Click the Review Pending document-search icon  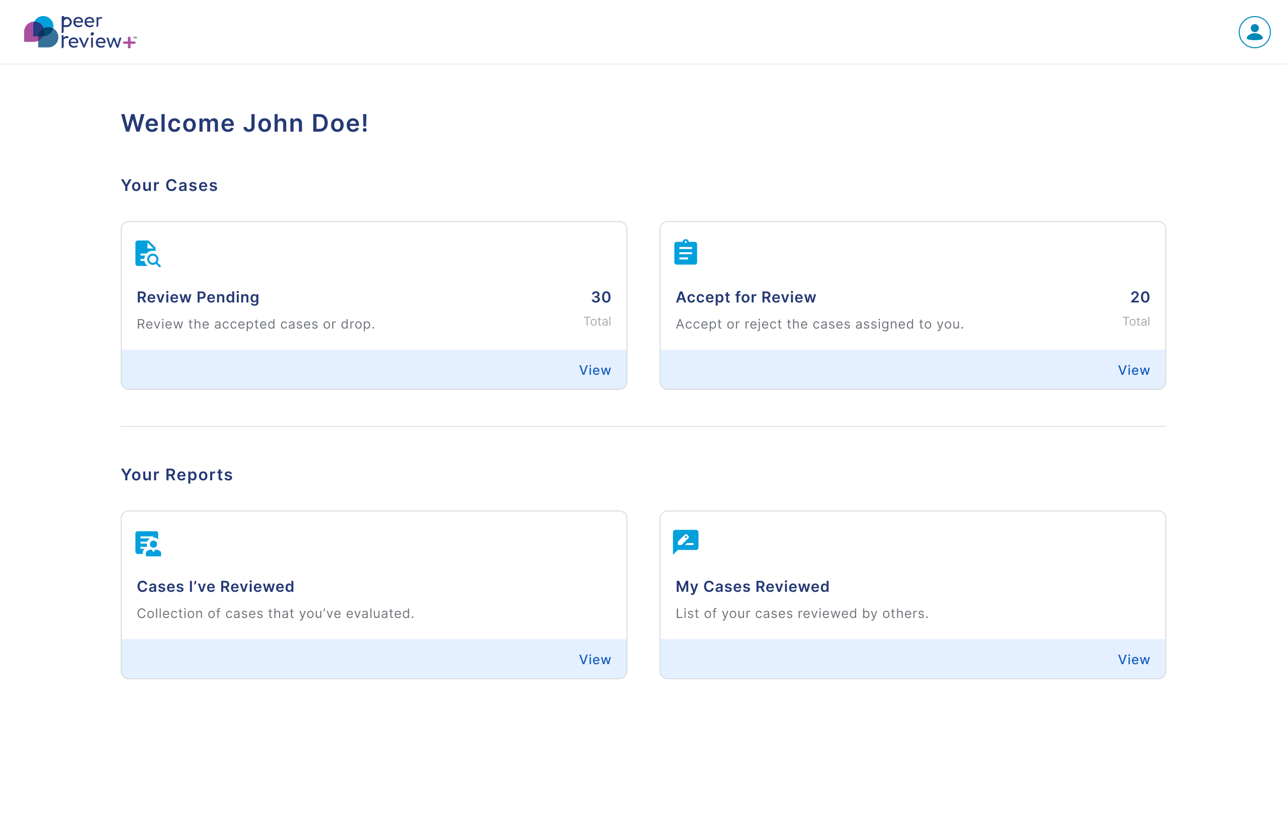point(148,253)
